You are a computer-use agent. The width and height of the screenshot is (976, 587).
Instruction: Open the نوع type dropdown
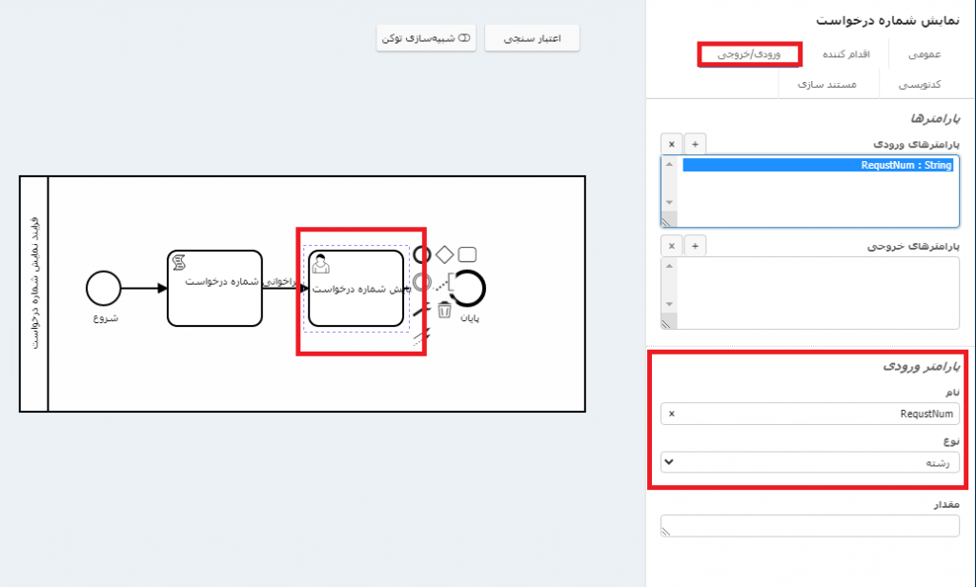click(810, 462)
